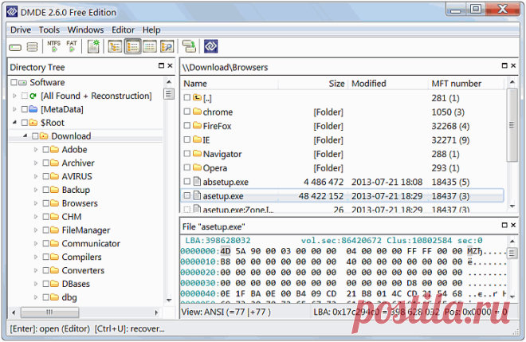Viewport: 526px width, 342px height.
Task: Close the Browsers file list panel
Action: pos(513,66)
